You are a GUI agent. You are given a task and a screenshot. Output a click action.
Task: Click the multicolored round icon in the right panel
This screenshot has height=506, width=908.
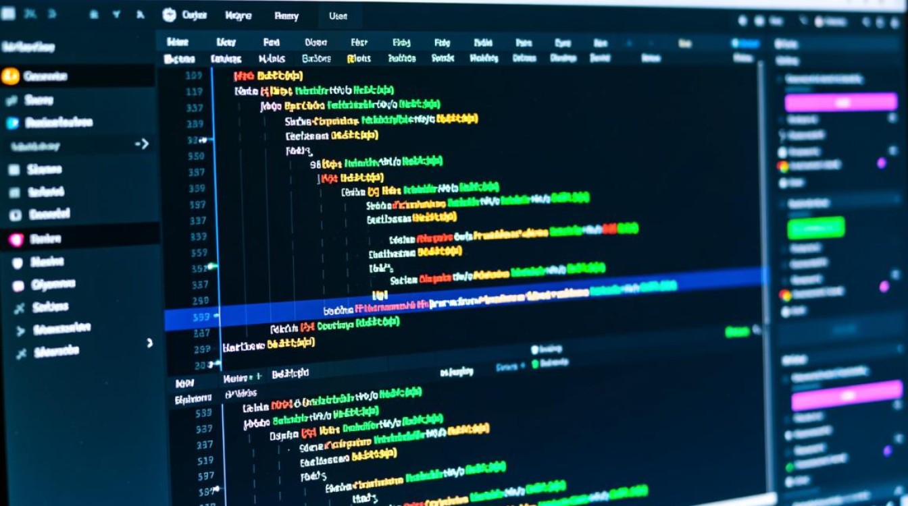coord(784,165)
